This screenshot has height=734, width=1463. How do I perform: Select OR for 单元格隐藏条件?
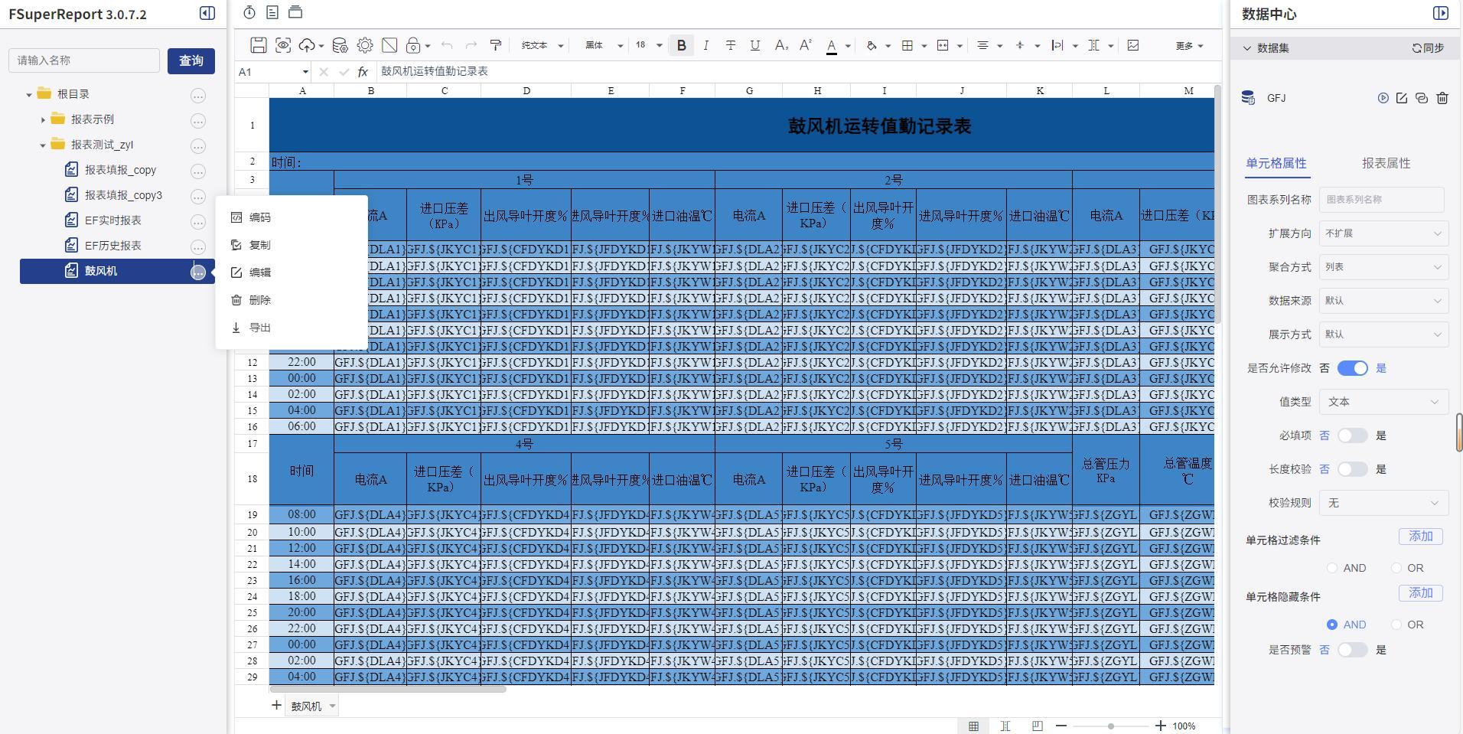pos(1396,625)
